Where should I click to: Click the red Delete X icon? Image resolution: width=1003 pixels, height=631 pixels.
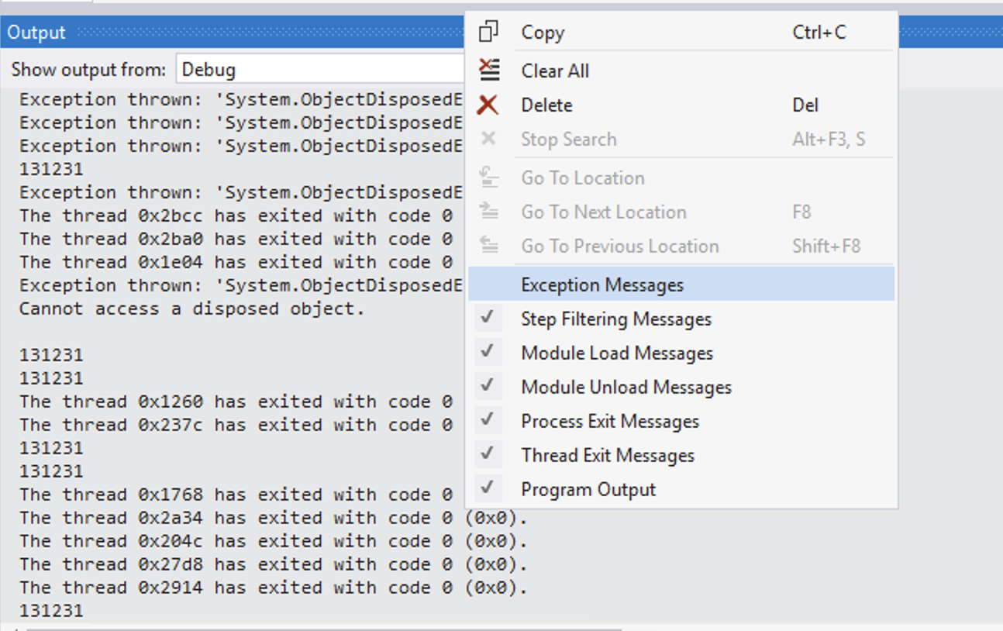coord(488,105)
